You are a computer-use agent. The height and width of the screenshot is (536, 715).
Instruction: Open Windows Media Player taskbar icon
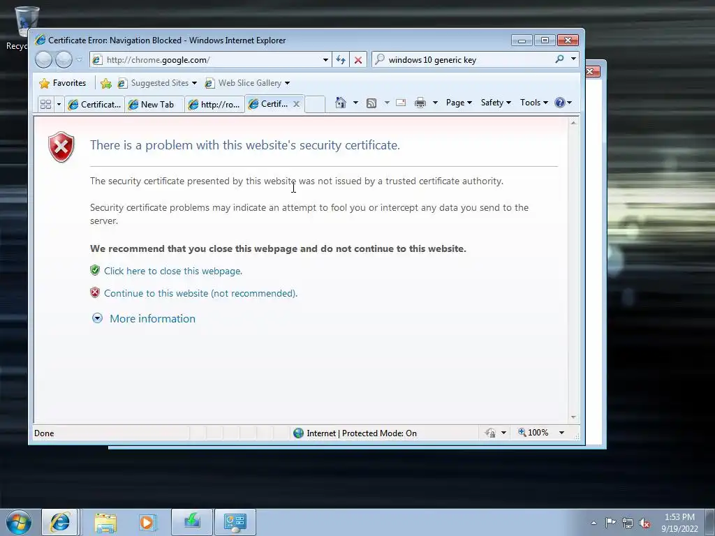pos(148,522)
